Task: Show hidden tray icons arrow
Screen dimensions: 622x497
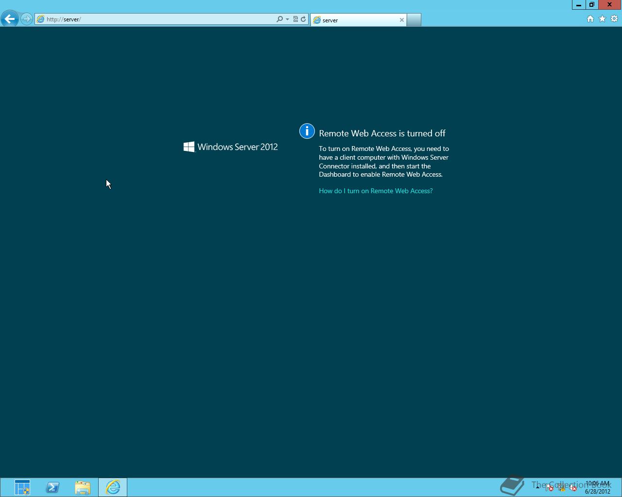Action: [537, 488]
